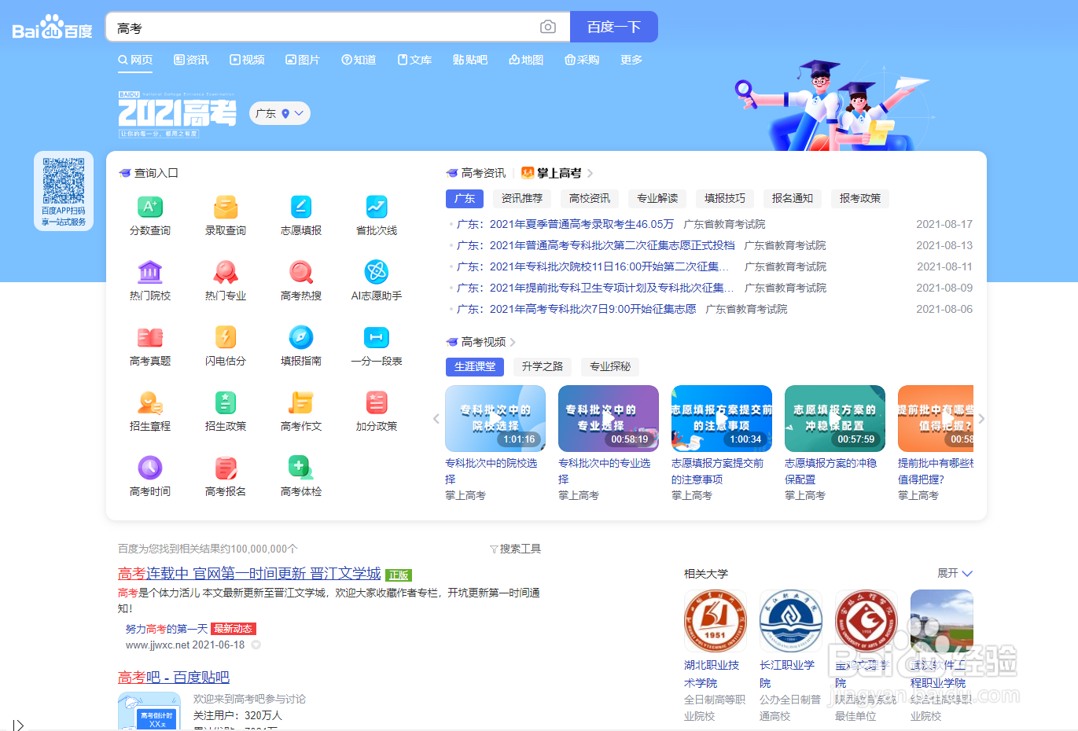Play video 志愿填报方案的冲稳保配置
This screenshot has width=1078, height=731.
tap(835, 418)
